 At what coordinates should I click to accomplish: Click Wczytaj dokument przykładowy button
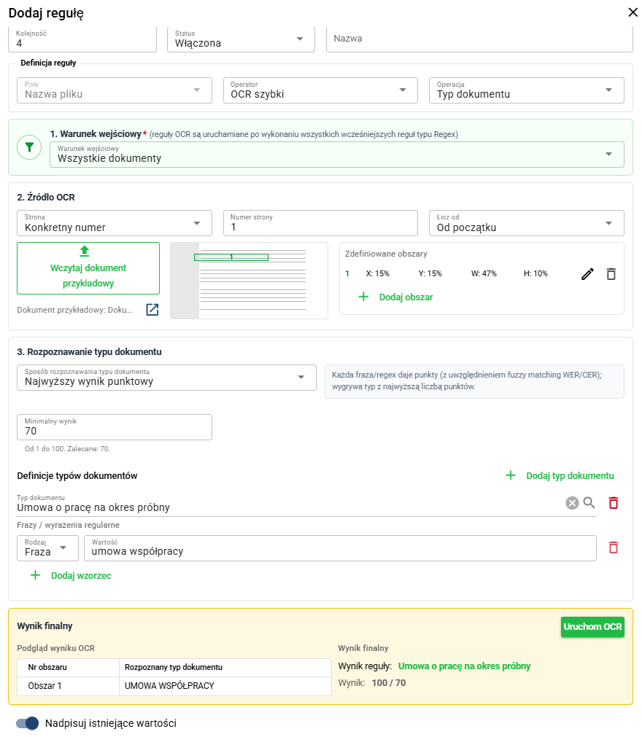(88, 268)
